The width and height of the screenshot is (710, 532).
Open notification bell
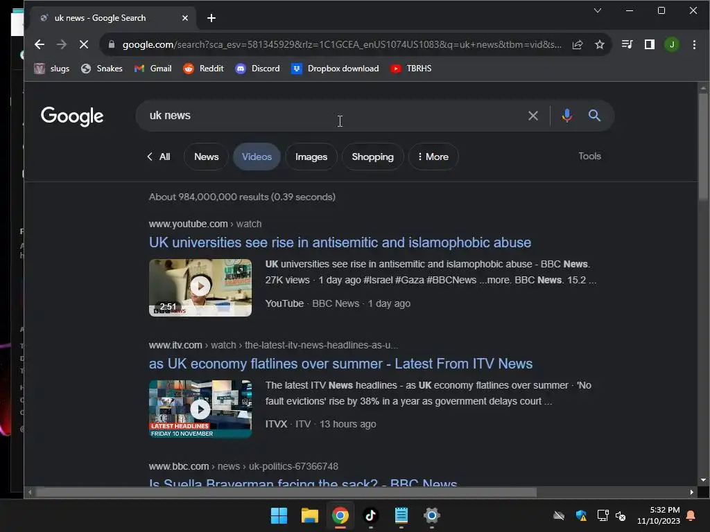[x=691, y=515]
